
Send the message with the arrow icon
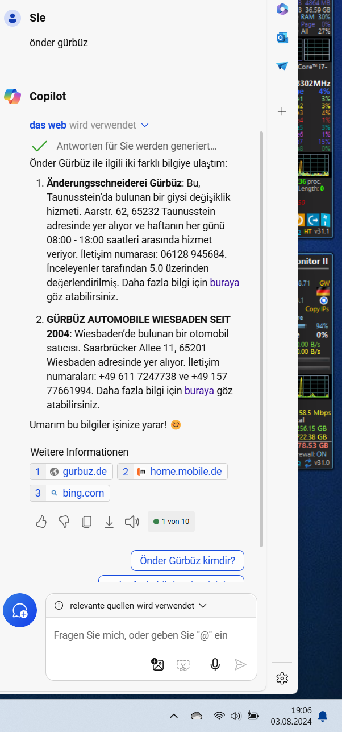[240, 664]
